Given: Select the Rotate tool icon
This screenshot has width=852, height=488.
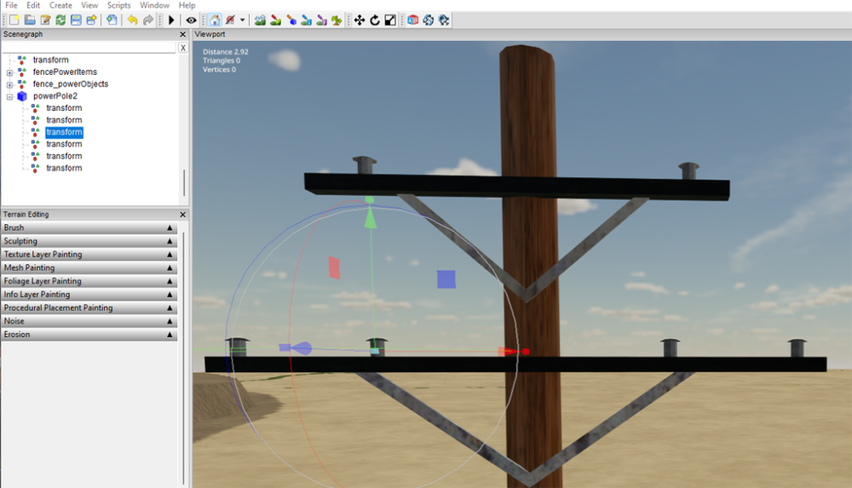Looking at the screenshot, I should tap(375, 20).
